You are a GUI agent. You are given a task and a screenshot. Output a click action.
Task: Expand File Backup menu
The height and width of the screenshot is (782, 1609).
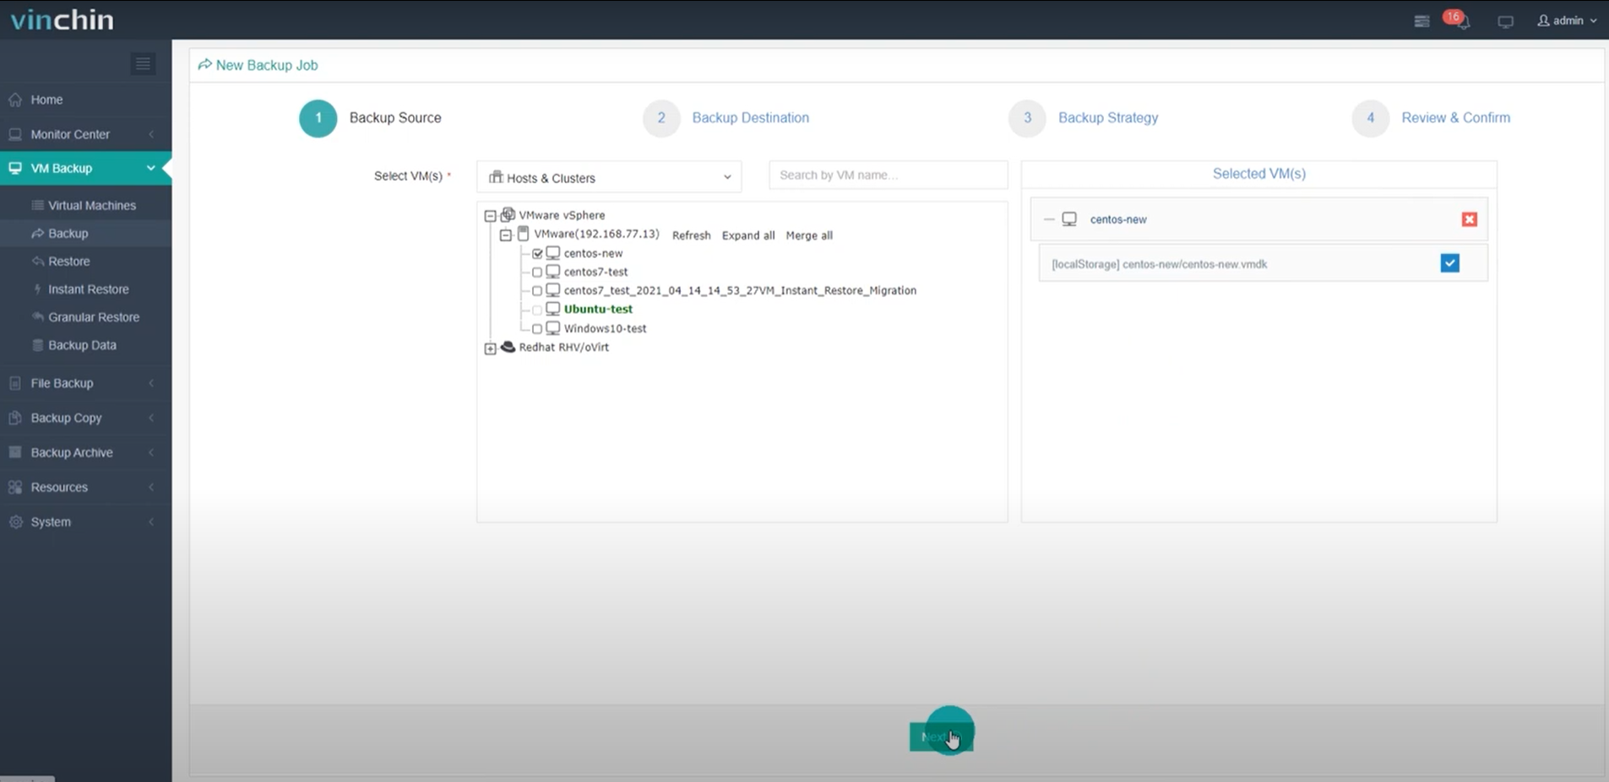pos(85,383)
